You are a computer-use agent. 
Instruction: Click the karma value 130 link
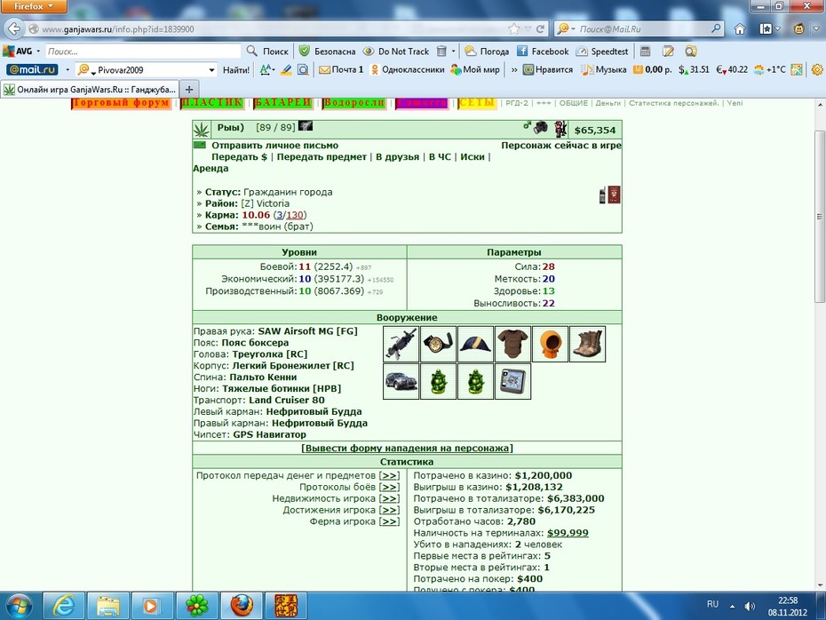click(x=295, y=215)
